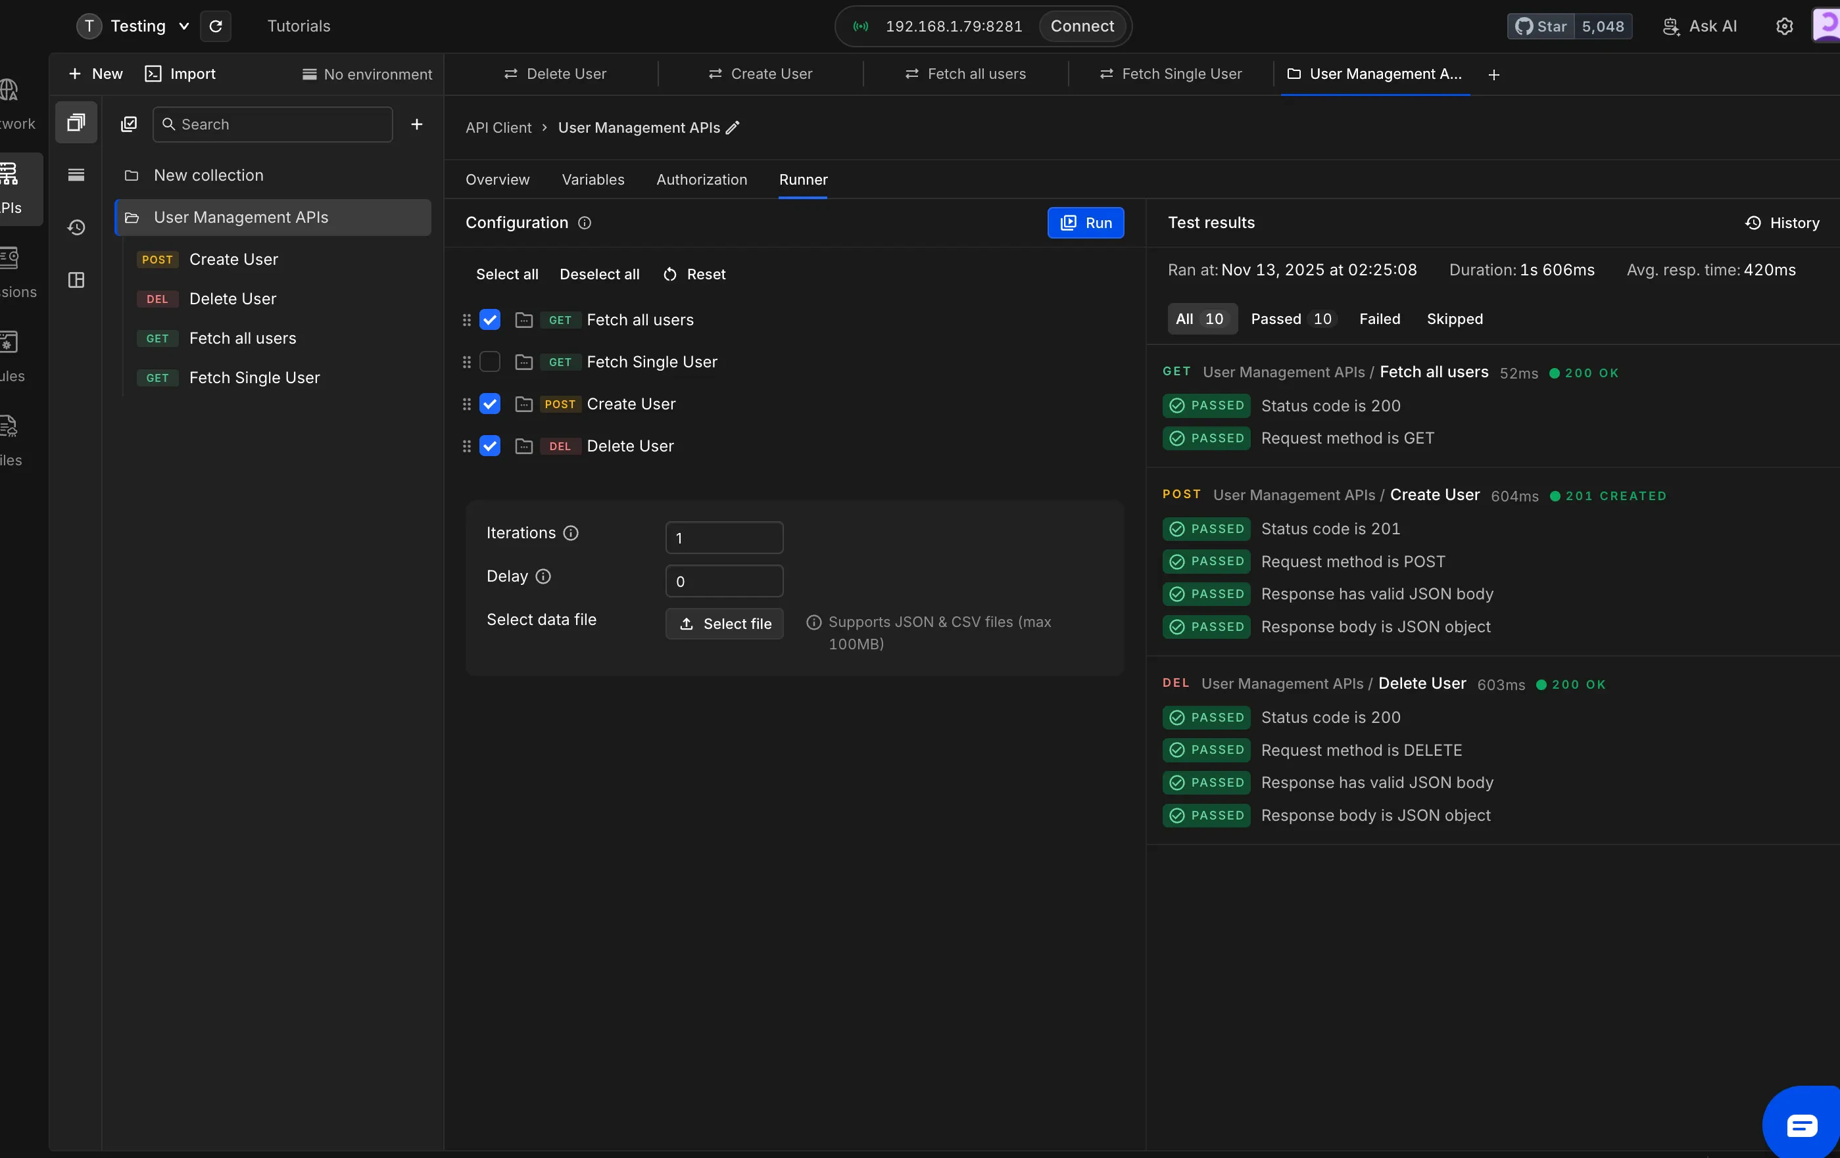Open the Overview tab

pos(497,179)
